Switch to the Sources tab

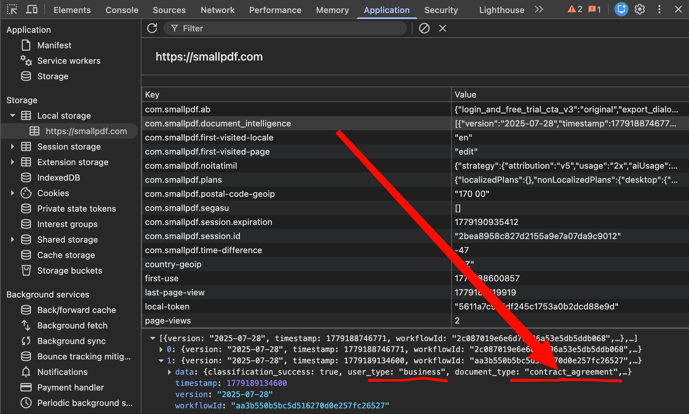(x=169, y=10)
